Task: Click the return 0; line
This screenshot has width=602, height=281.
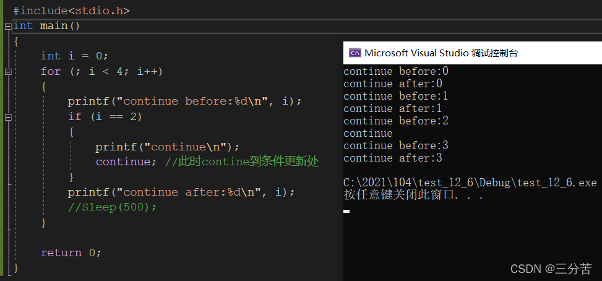Action: click(71, 253)
